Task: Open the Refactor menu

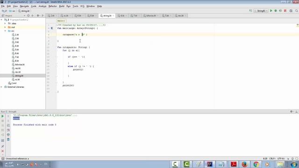Action: [53, 6]
